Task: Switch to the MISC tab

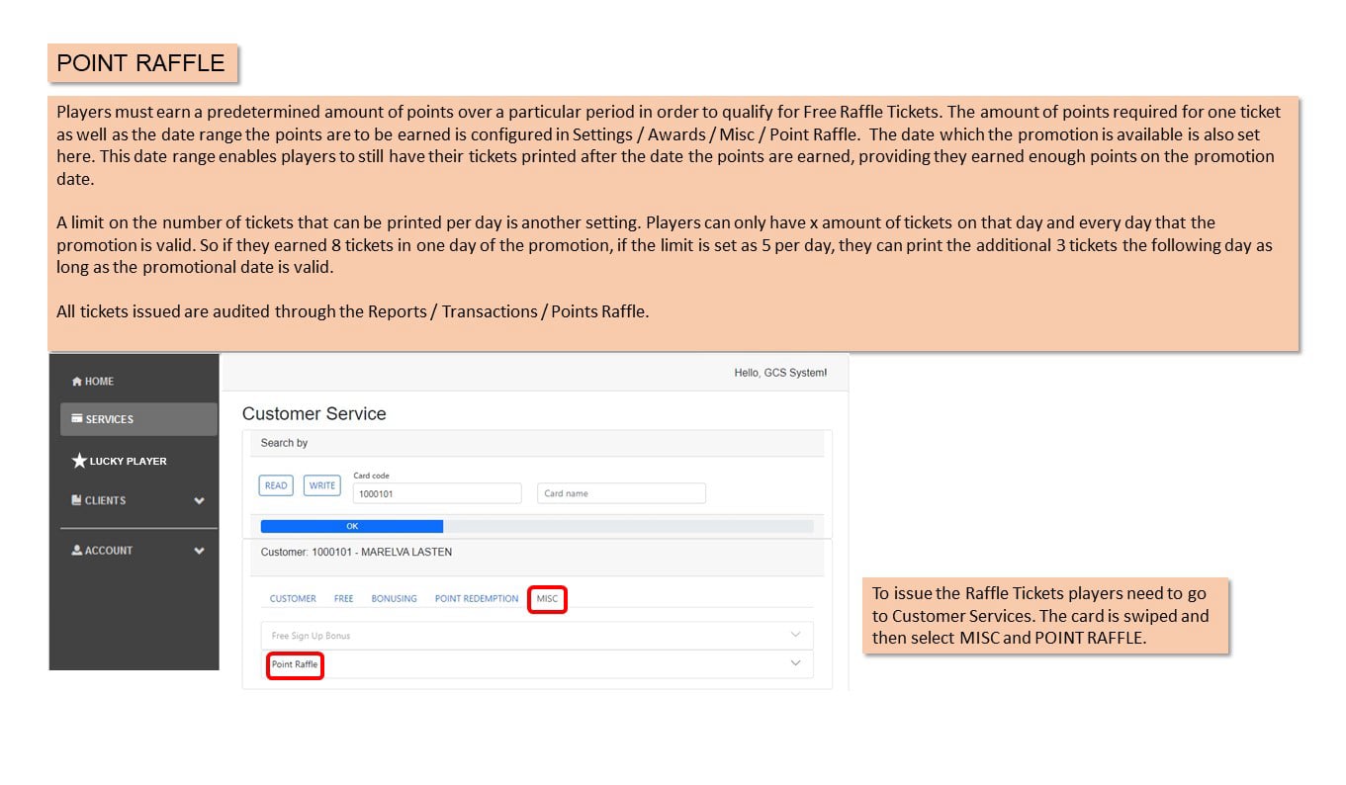Action: [547, 598]
